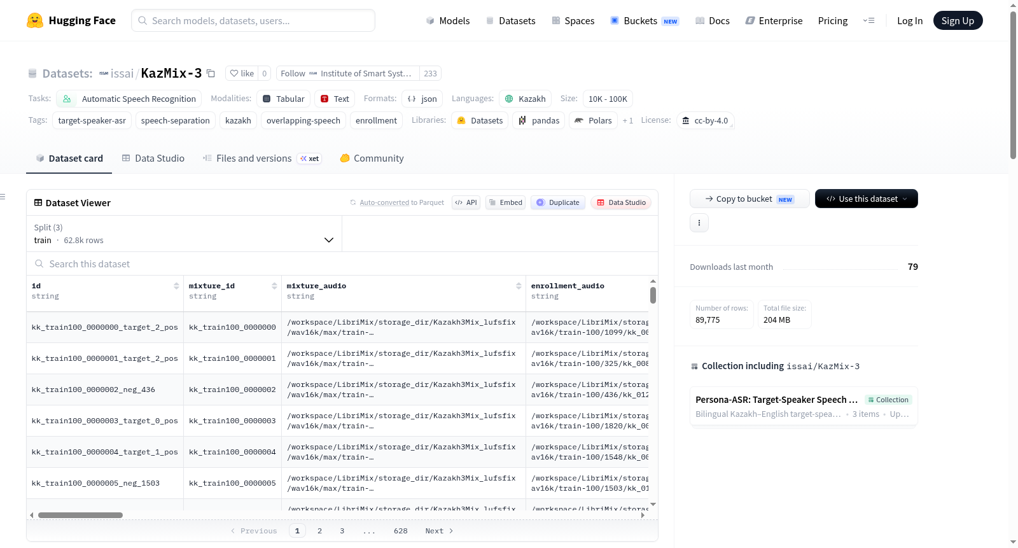
Task: Click the speech-separation tag
Action: tap(176, 120)
